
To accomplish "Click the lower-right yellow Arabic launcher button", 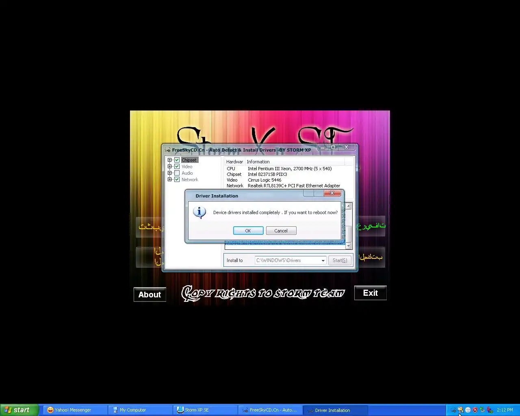I will [371, 257].
